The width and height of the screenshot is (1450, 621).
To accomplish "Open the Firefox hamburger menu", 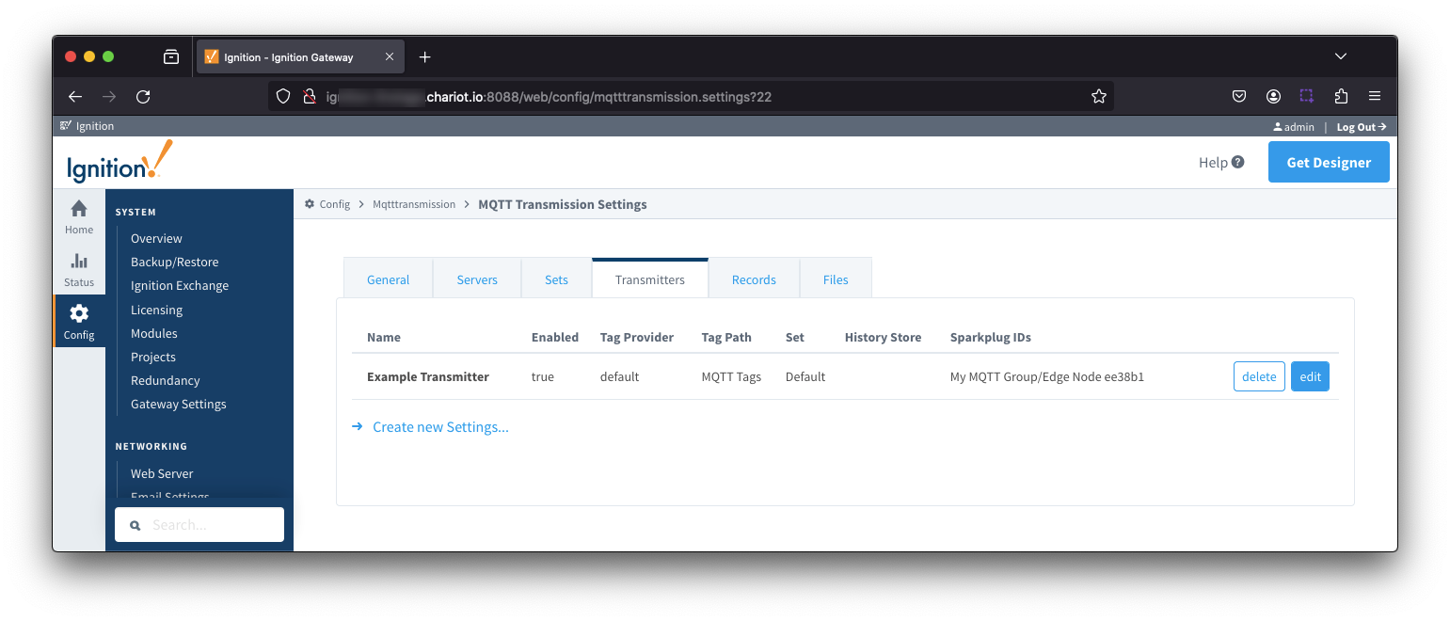I will click(x=1375, y=96).
